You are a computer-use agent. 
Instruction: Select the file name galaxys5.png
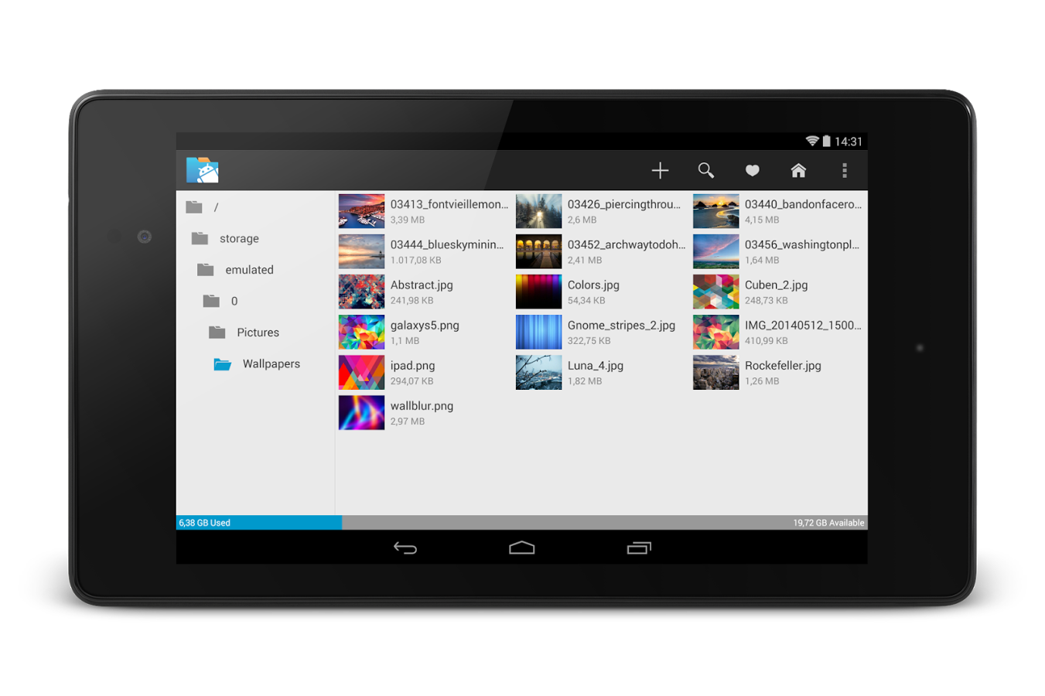coord(425,325)
